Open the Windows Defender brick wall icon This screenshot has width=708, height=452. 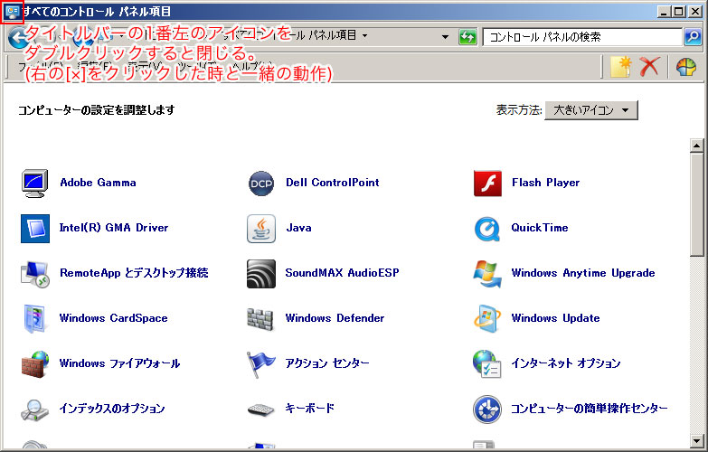tap(260, 319)
